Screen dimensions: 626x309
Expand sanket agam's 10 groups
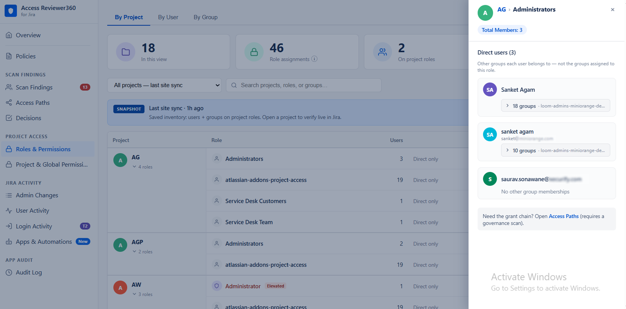click(555, 150)
